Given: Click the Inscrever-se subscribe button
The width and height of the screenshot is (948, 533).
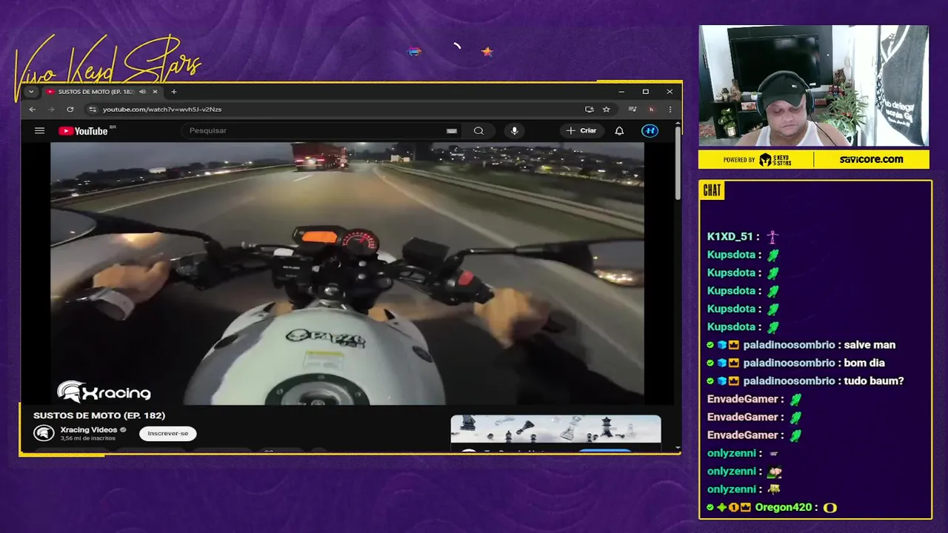Looking at the screenshot, I should (168, 433).
